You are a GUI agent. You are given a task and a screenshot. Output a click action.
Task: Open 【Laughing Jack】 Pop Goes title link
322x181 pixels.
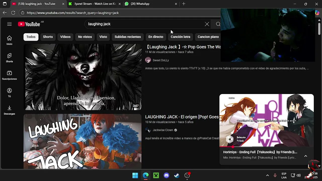[x=183, y=47]
